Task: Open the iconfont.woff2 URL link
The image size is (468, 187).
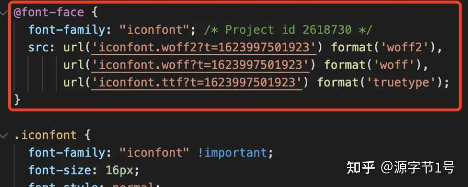Action: (x=204, y=47)
